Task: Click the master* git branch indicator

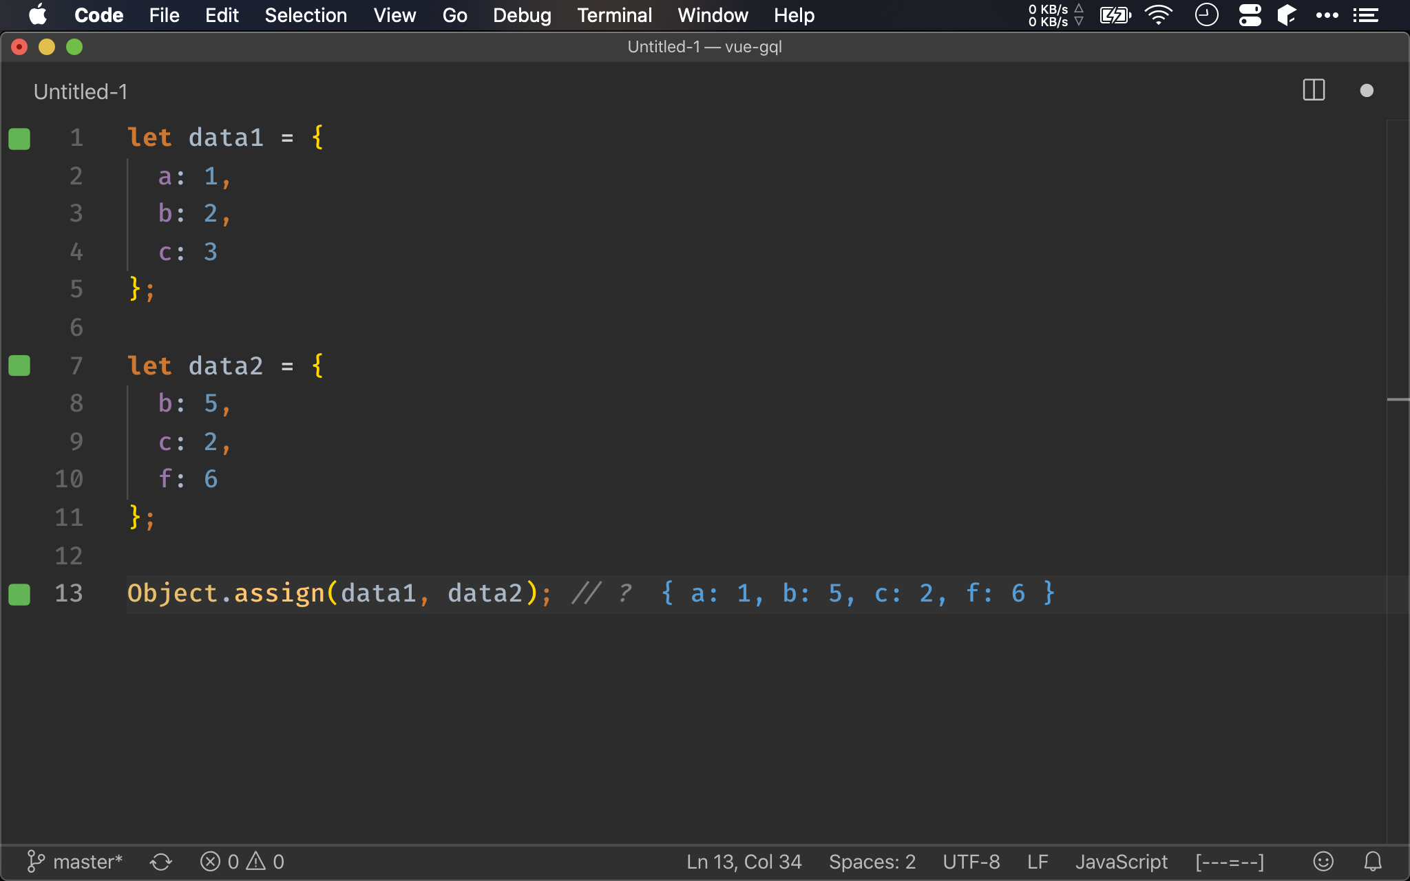Action: pos(74,862)
